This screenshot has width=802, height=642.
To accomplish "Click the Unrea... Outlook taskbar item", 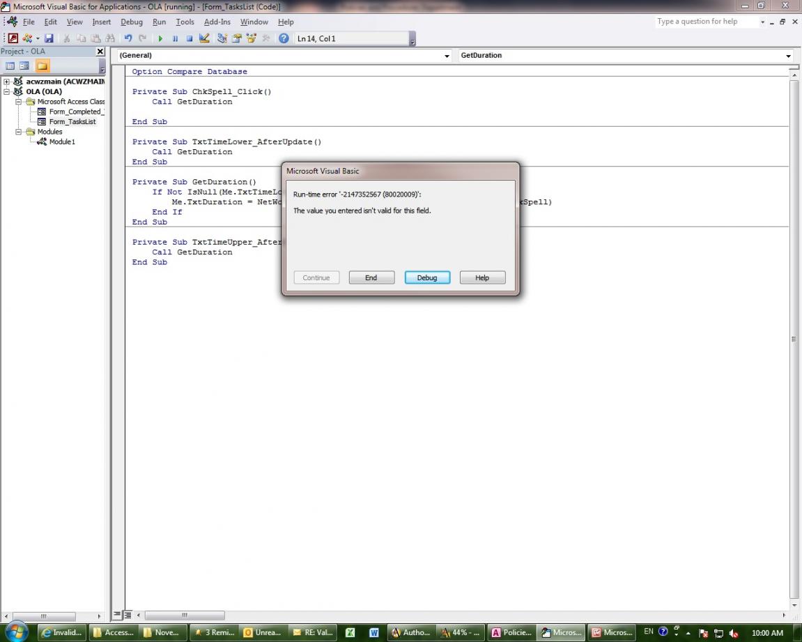I will [x=263, y=632].
